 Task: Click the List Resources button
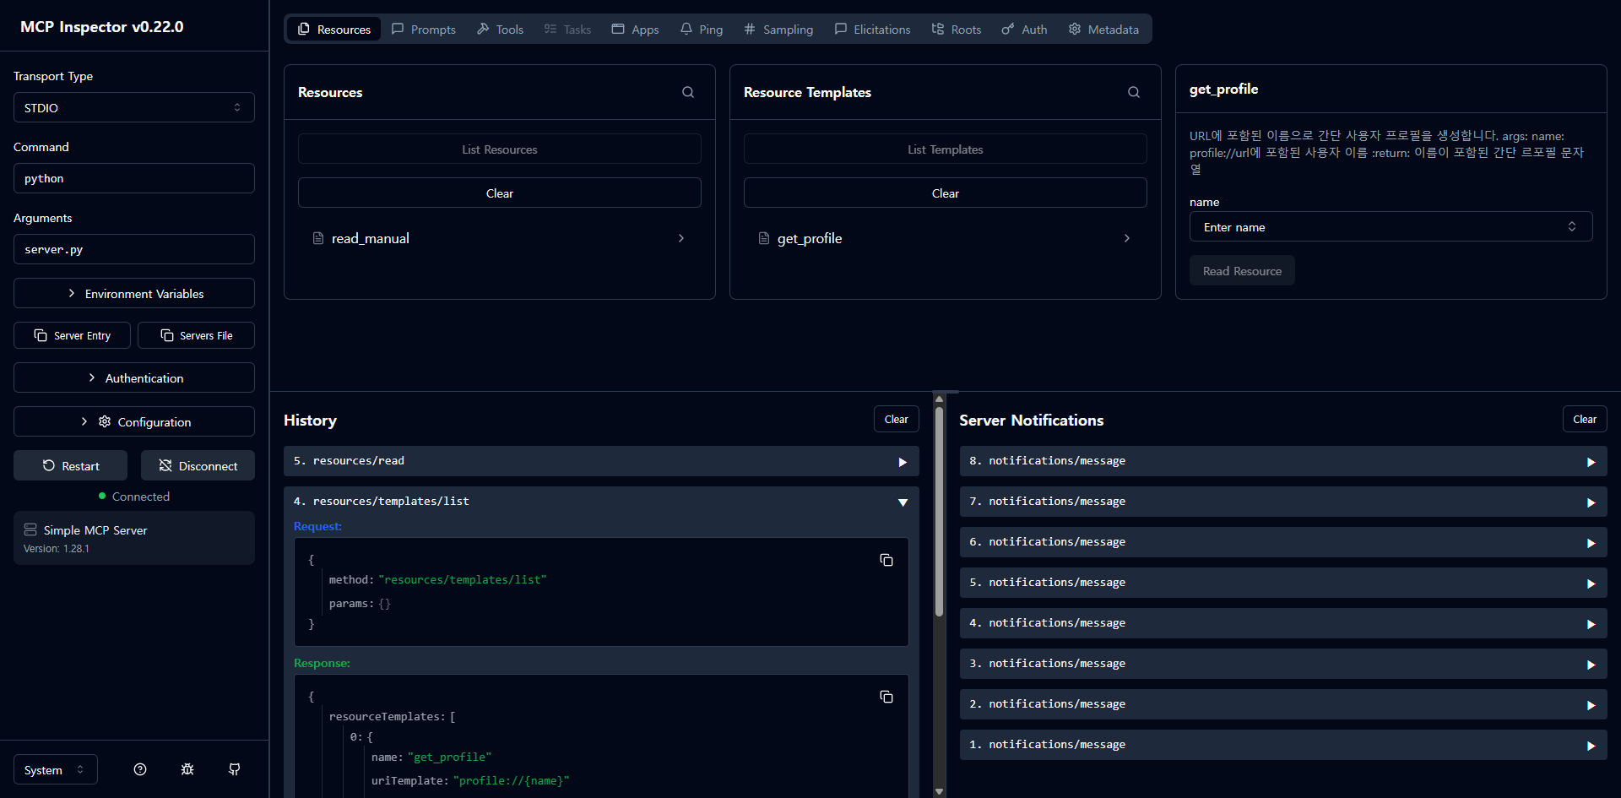tap(500, 149)
